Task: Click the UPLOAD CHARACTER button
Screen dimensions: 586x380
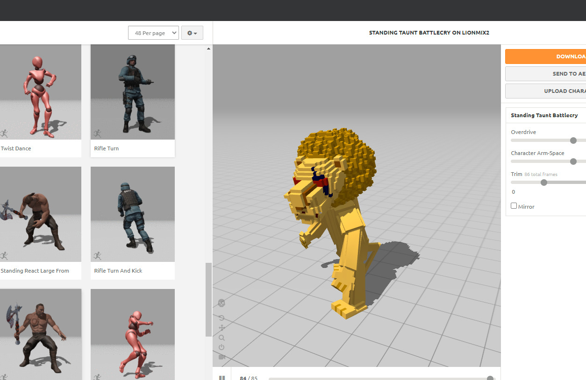Action: click(x=545, y=91)
